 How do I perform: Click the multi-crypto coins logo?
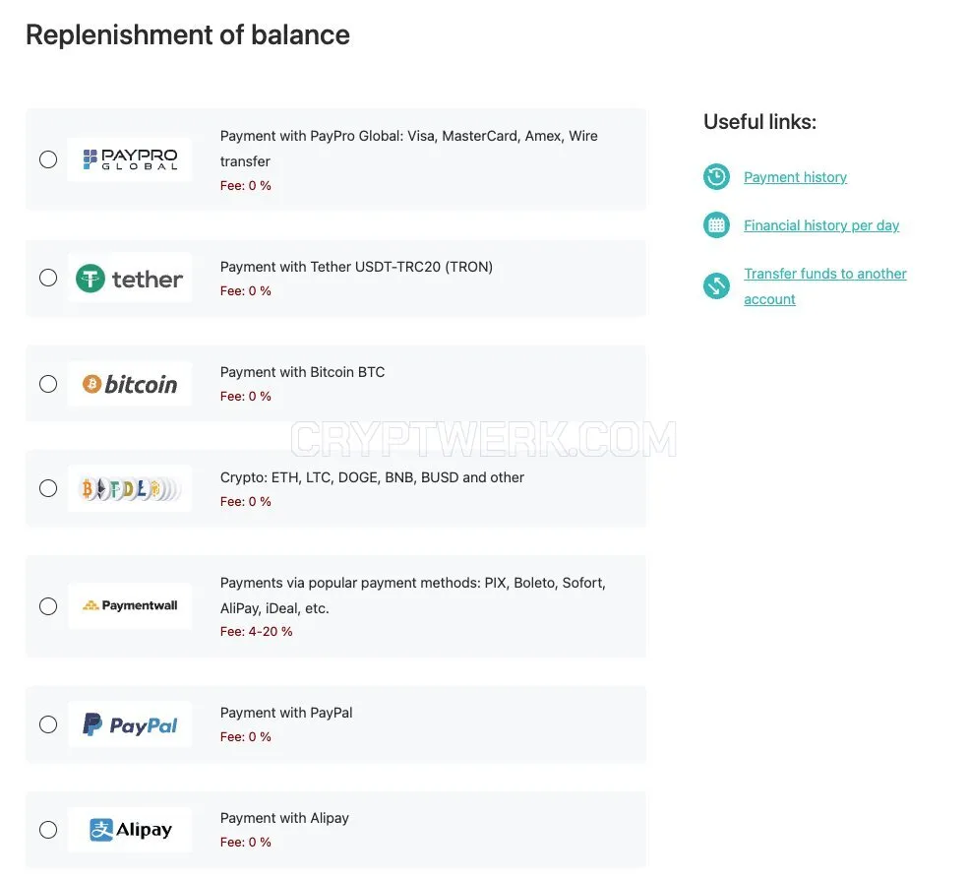[x=130, y=489]
